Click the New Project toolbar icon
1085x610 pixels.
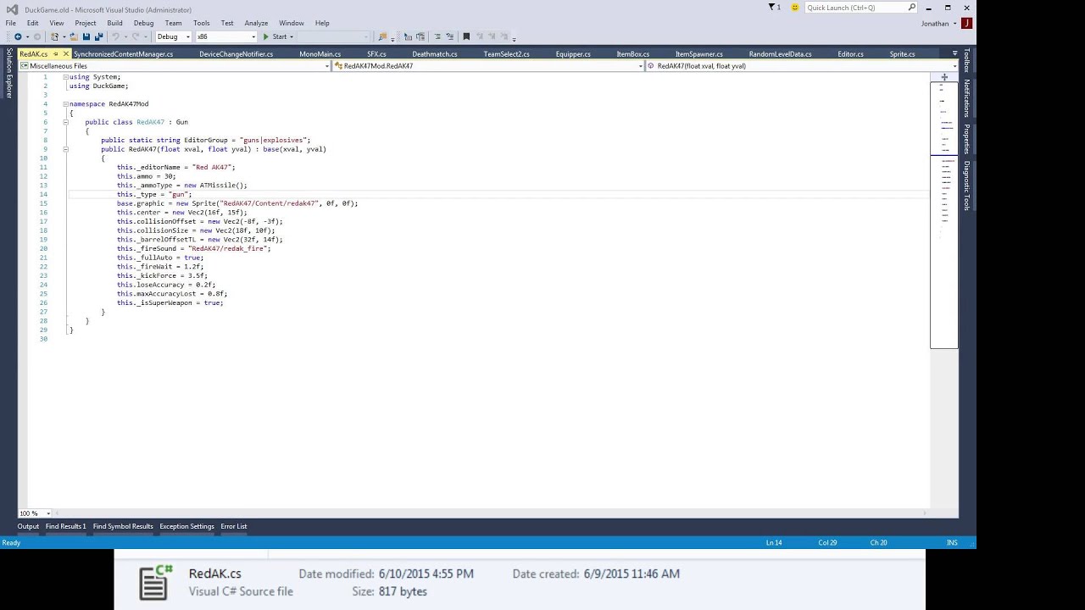[54, 36]
